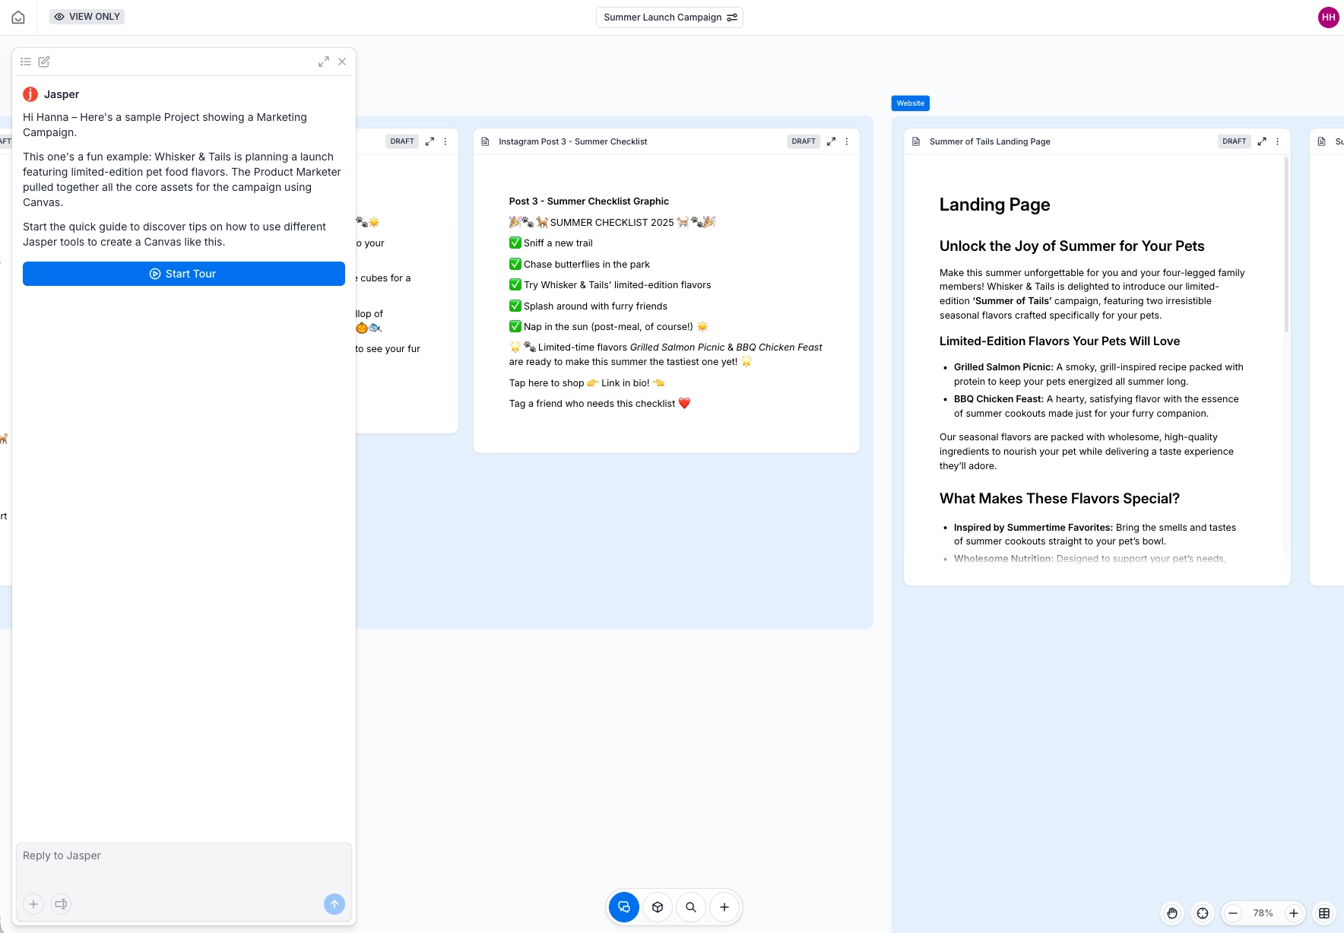Image resolution: width=1344 pixels, height=933 pixels.
Task: Click the new chat compose icon
Action: tap(44, 62)
